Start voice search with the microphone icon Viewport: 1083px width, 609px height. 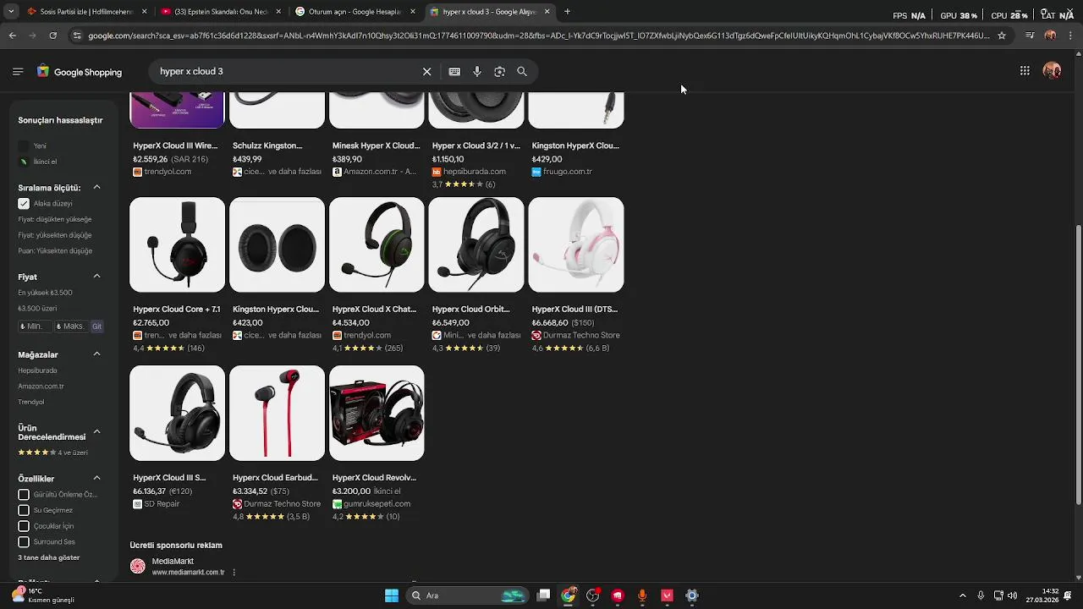click(x=477, y=72)
